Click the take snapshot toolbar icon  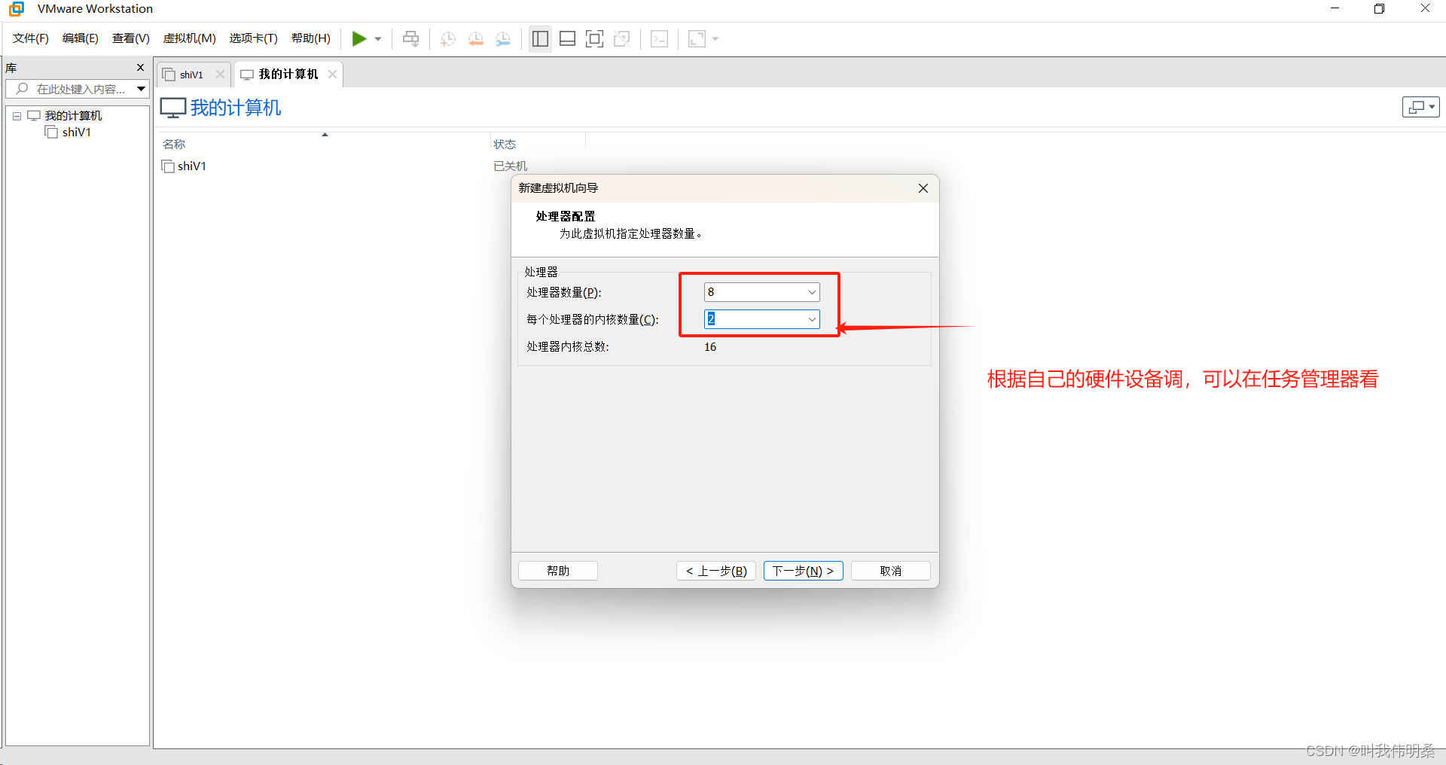click(x=448, y=38)
